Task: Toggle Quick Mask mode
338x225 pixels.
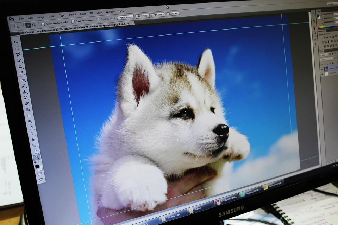Action: click(x=39, y=174)
